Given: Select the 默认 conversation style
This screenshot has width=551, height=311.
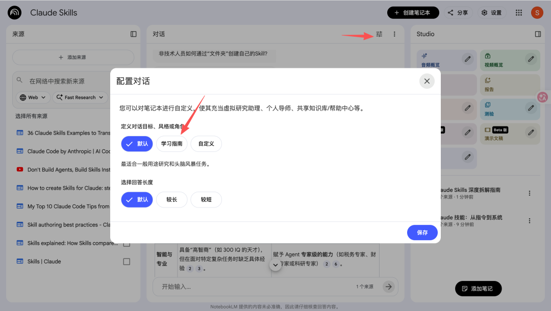Looking at the screenshot, I should (x=137, y=144).
